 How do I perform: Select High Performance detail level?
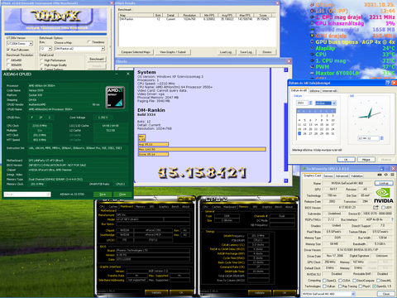pyautogui.click(x=41, y=60)
